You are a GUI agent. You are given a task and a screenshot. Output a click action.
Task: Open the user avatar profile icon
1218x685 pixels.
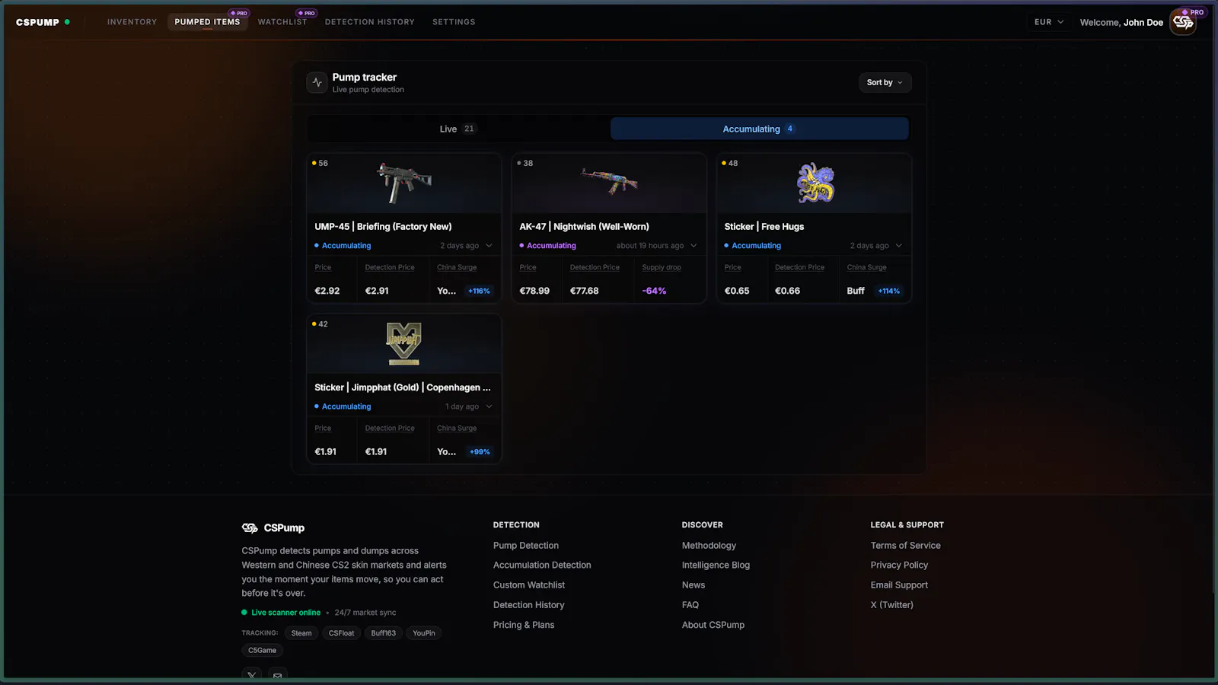(x=1183, y=22)
